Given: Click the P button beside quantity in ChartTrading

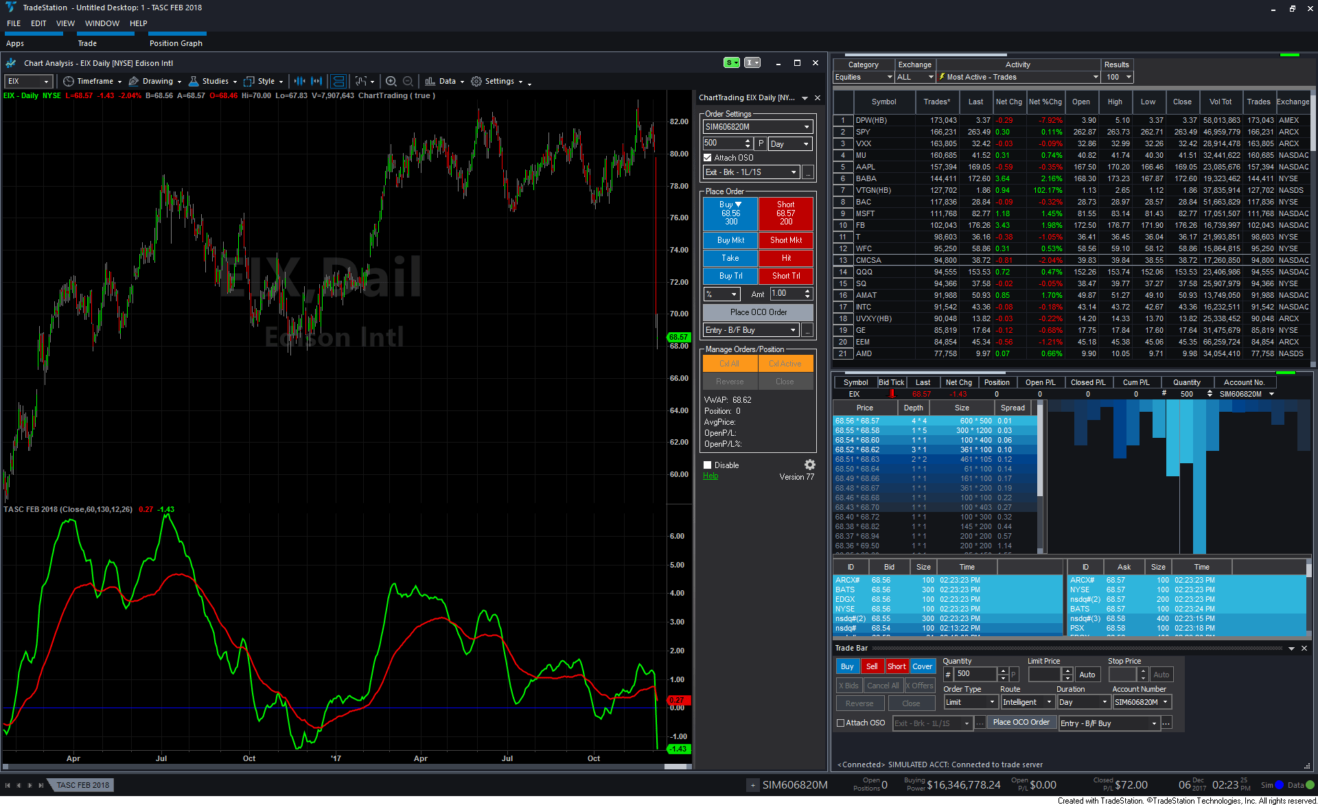Looking at the screenshot, I should coord(761,143).
